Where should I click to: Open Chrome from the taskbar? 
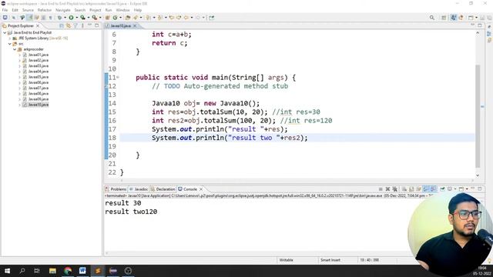[67, 271]
